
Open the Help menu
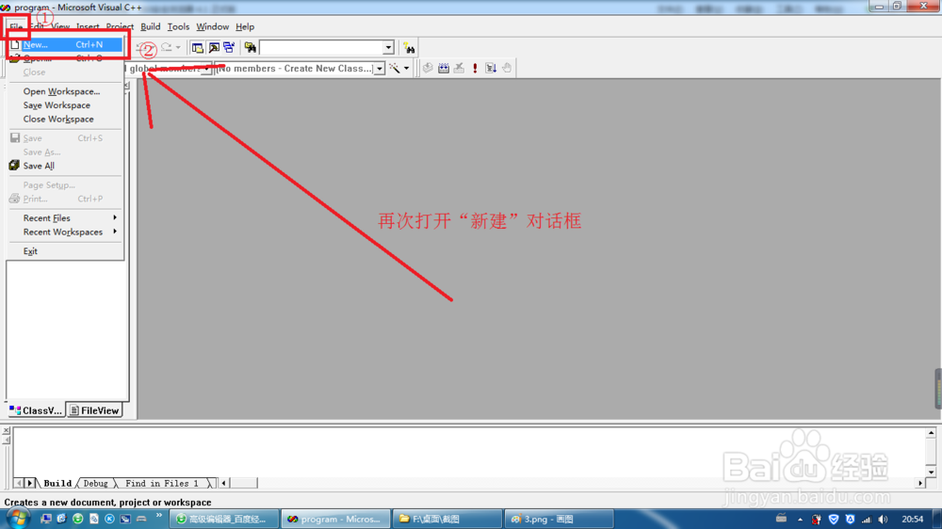coord(245,26)
